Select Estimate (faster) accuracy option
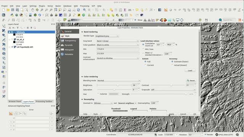Image resolution: width=244 pixels, height=137 pixels. (172, 62)
